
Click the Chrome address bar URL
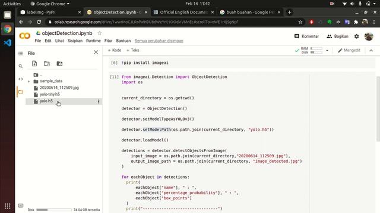[x=146, y=22]
